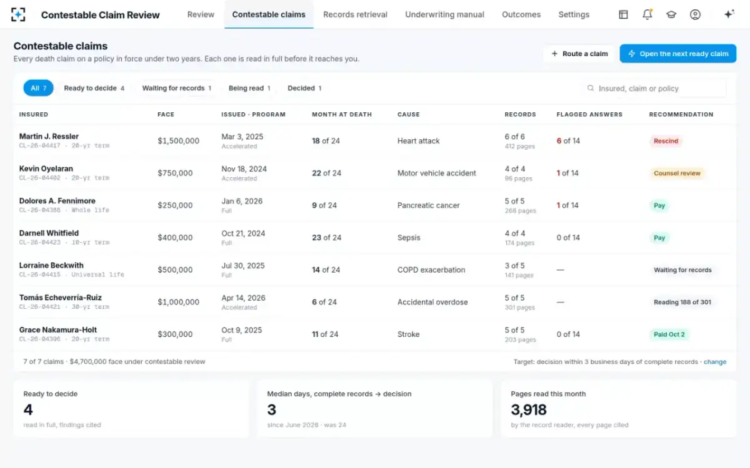This screenshot has height=468, width=750.
Task: Switch to the Review tab
Action: pyautogui.click(x=201, y=14)
